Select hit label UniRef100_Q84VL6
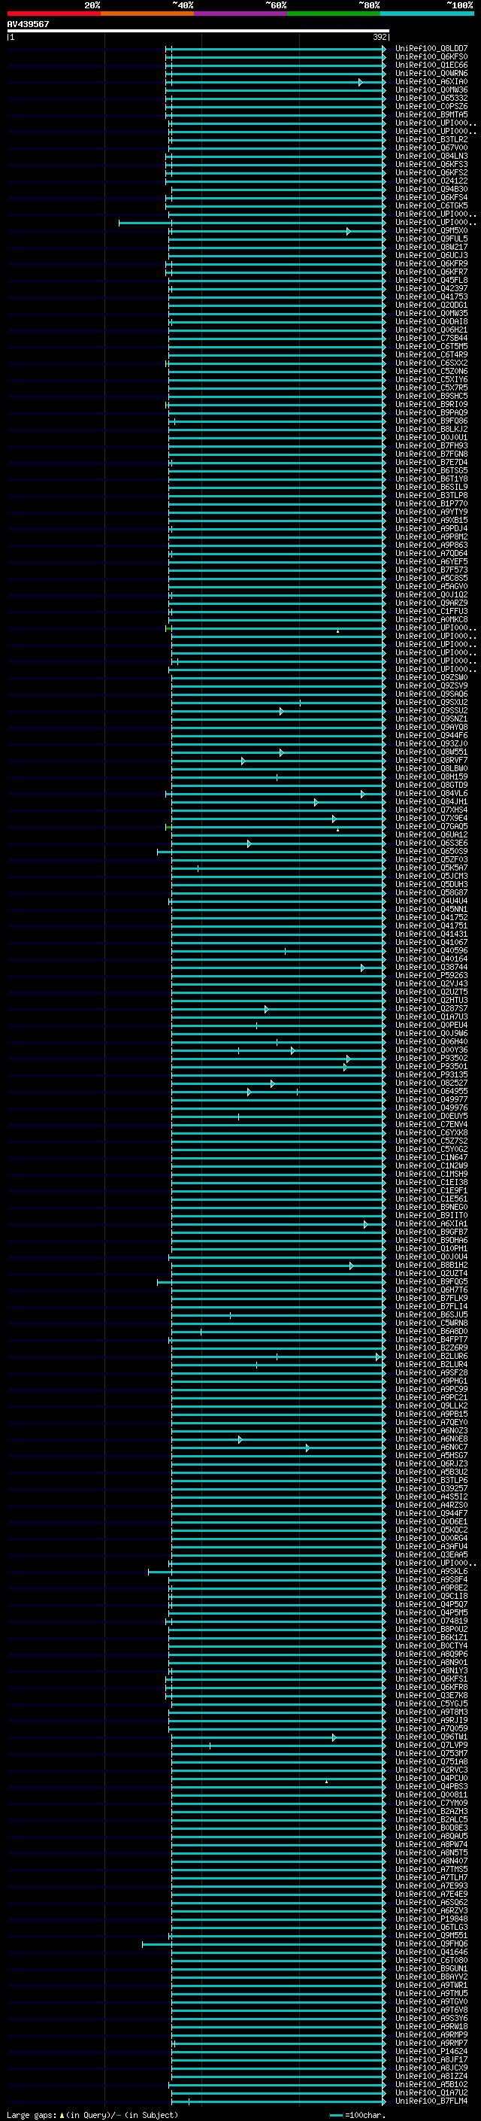The image size is (481, 2121). tap(431, 793)
